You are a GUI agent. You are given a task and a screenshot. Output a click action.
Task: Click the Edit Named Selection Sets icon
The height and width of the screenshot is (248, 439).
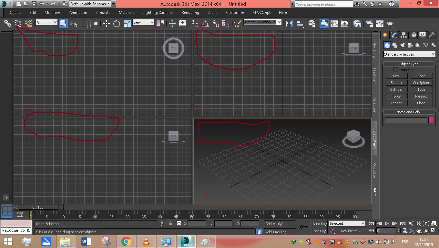click(x=237, y=23)
